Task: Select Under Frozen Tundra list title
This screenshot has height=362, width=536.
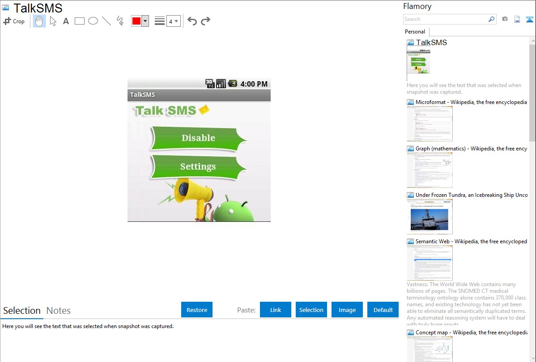Action: (x=472, y=195)
